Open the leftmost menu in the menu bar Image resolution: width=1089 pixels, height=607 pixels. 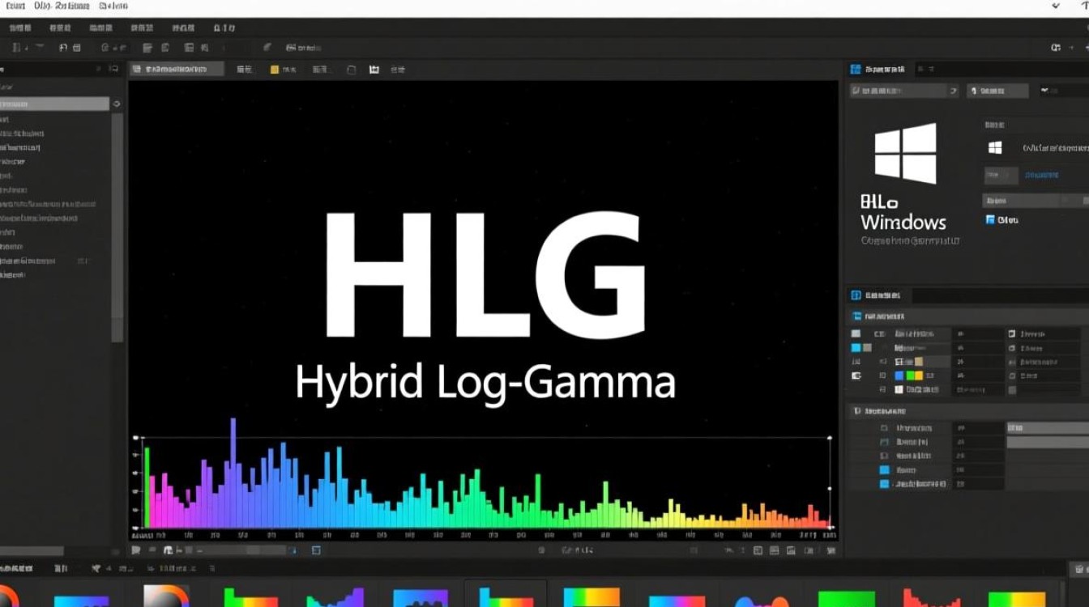point(16,6)
